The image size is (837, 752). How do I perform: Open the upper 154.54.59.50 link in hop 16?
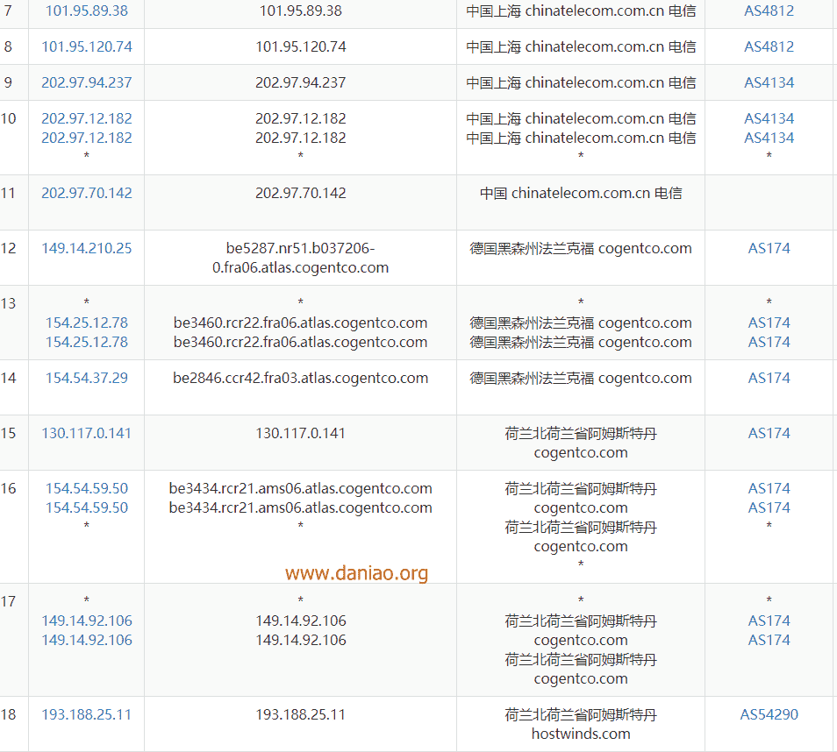pyautogui.click(x=87, y=488)
